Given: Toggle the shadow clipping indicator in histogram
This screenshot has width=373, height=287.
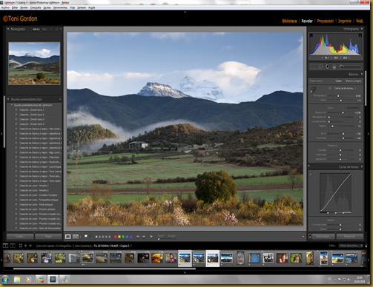Looking at the screenshot, I should click(x=311, y=36).
